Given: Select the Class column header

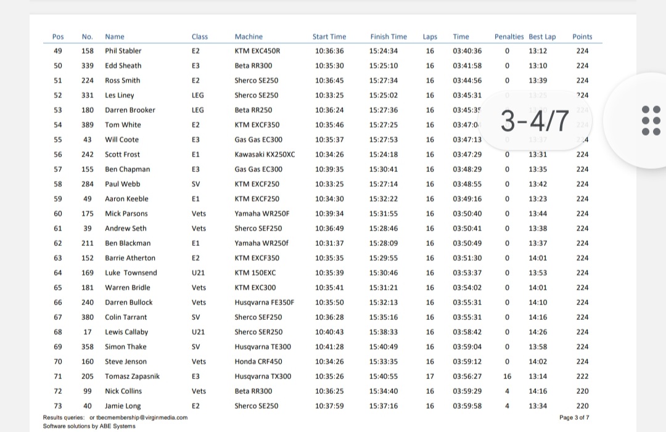Looking at the screenshot, I should coord(200,36).
